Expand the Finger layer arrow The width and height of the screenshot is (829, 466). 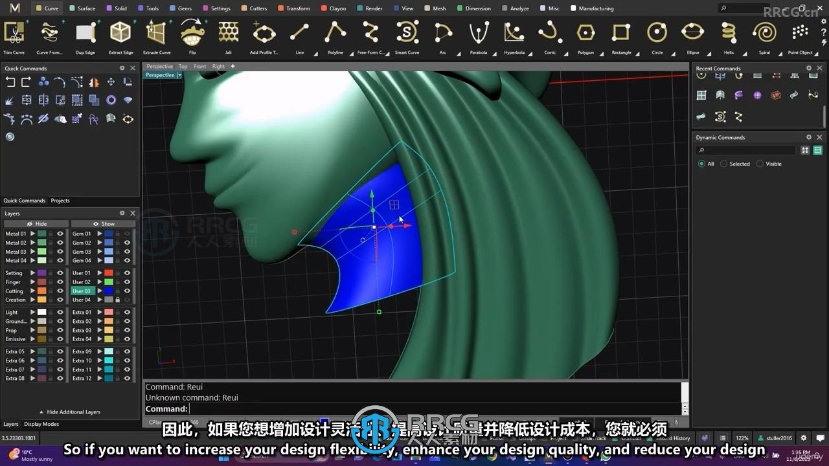click(x=33, y=282)
